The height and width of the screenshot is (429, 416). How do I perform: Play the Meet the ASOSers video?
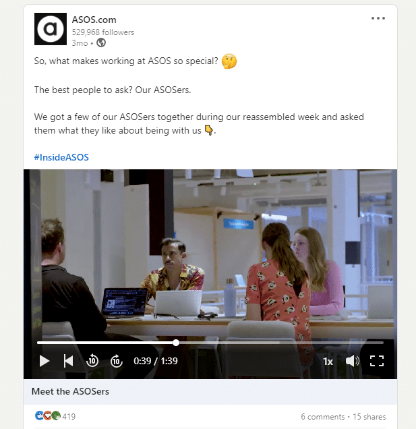coord(44,361)
